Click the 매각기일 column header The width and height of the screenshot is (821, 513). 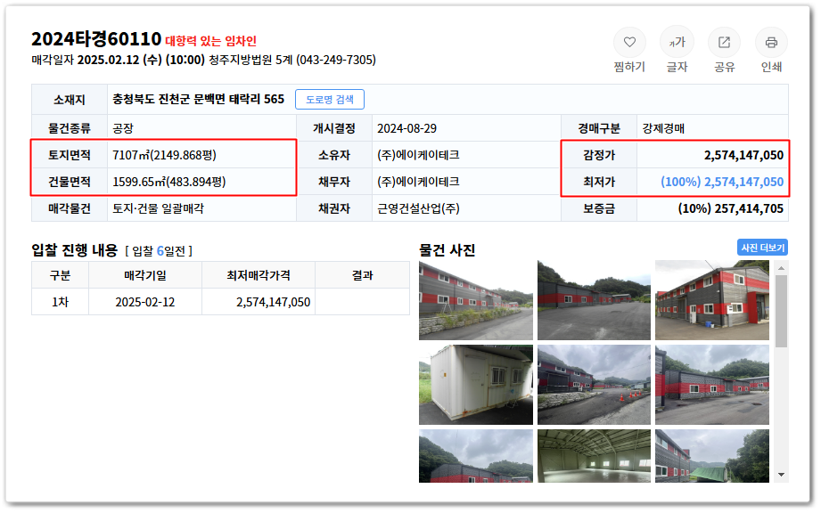145,275
